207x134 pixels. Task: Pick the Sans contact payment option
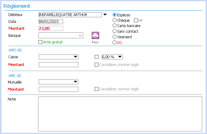click(114, 31)
